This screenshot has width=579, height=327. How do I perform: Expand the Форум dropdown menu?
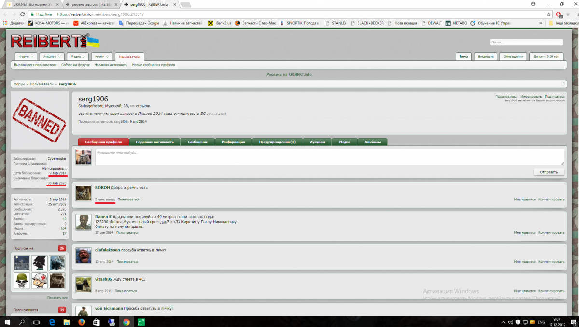tap(26, 57)
